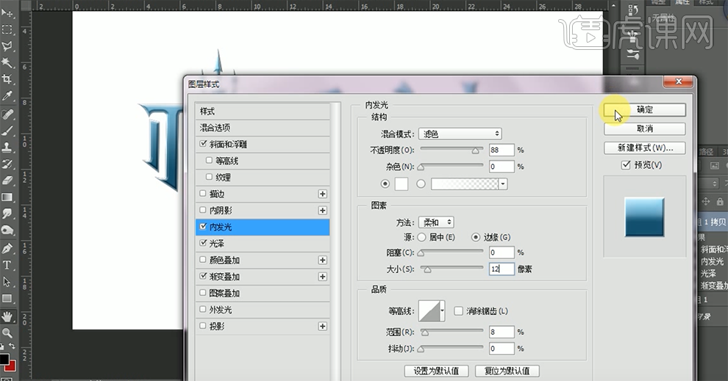Select the Brush tool

pos(7,131)
